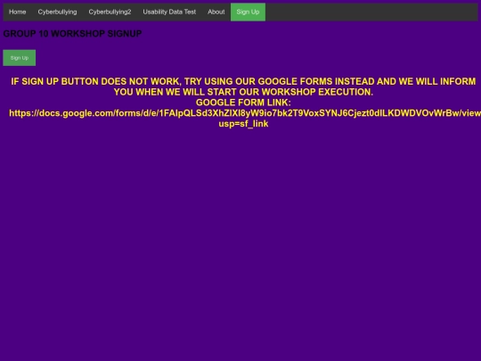The image size is (481, 361).
Task: Click the 'usp=sf_link' text
Action: click(243, 124)
